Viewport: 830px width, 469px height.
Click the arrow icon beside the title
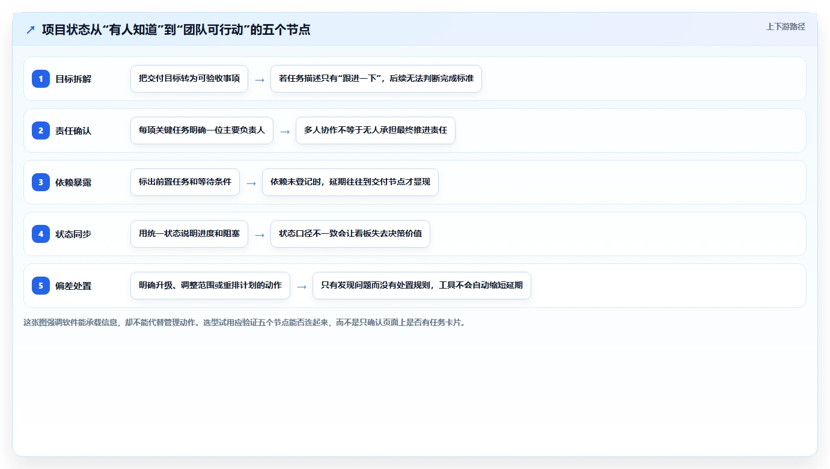30,29
